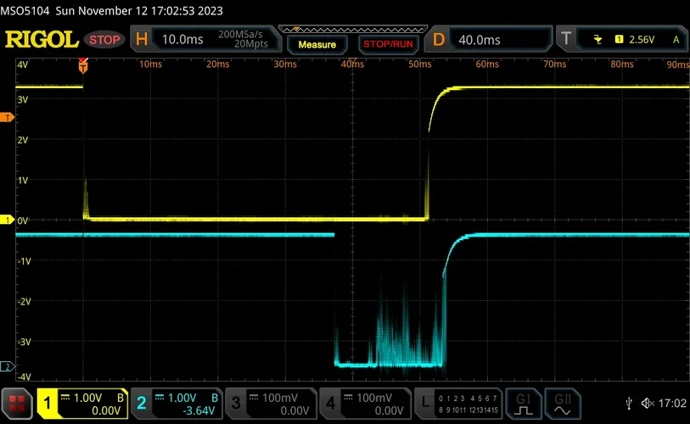Click the channel 2 ground level marker
The image size is (690, 424).
point(8,366)
